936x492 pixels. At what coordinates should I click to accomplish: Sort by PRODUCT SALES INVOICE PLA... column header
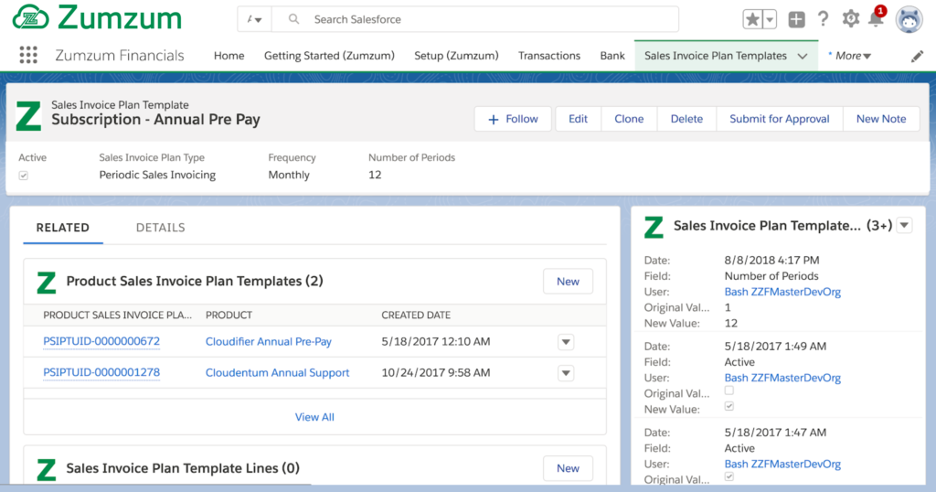tap(118, 315)
